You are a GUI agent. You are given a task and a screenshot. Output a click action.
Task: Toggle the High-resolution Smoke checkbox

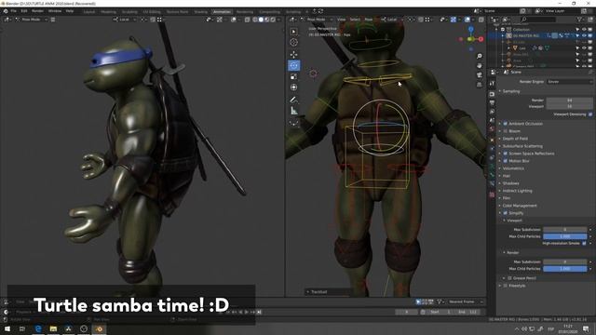click(584, 243)
